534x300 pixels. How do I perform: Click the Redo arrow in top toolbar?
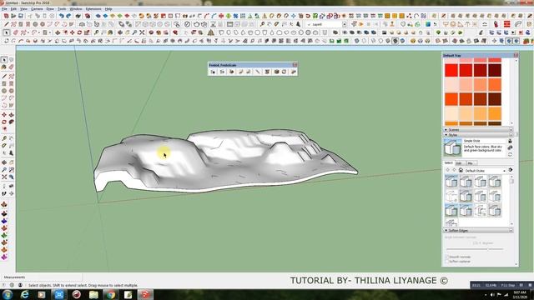pos(68,16)
